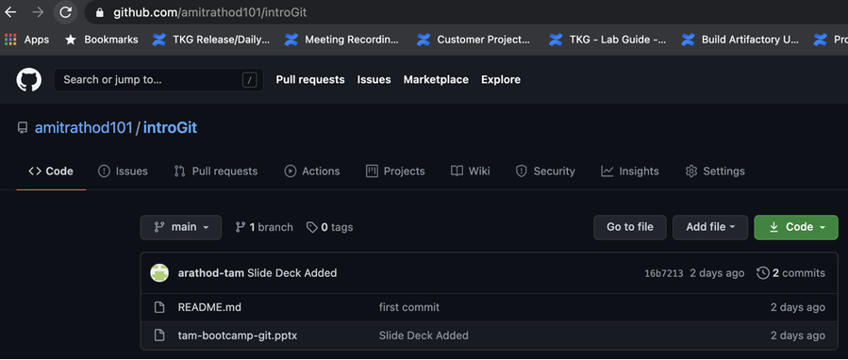
Task: Click the repository book icon
Action: click(22, 128)
